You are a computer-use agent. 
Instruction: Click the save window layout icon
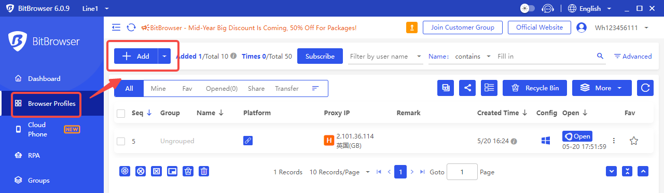(446, 88)
